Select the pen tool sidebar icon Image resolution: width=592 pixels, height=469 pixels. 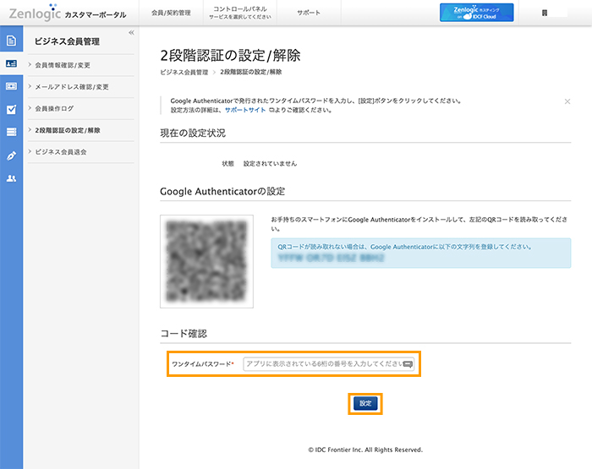pos(11,155)
